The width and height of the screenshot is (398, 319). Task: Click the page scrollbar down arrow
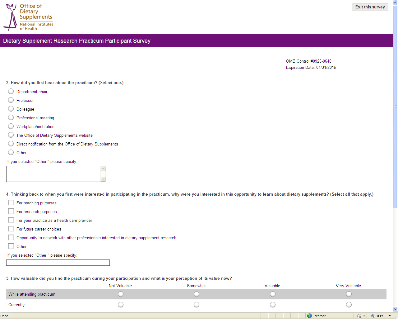(396, 309)
